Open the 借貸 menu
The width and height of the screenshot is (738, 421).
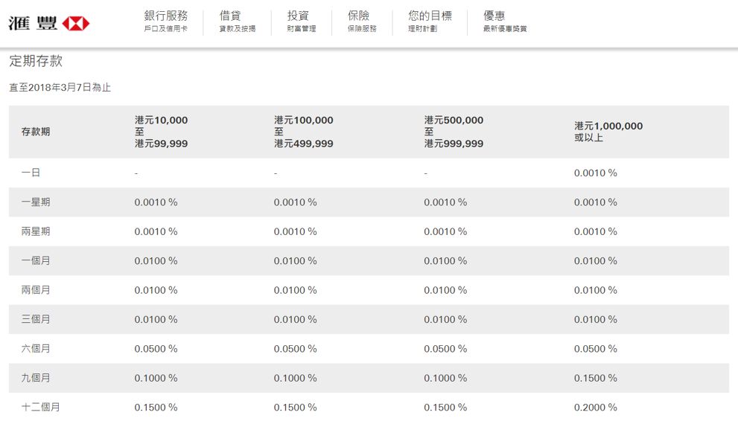pos(238,21)
